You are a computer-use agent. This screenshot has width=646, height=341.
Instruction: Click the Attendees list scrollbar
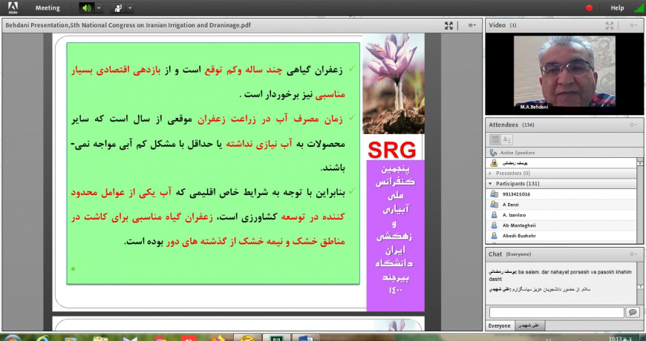[640, 202]
